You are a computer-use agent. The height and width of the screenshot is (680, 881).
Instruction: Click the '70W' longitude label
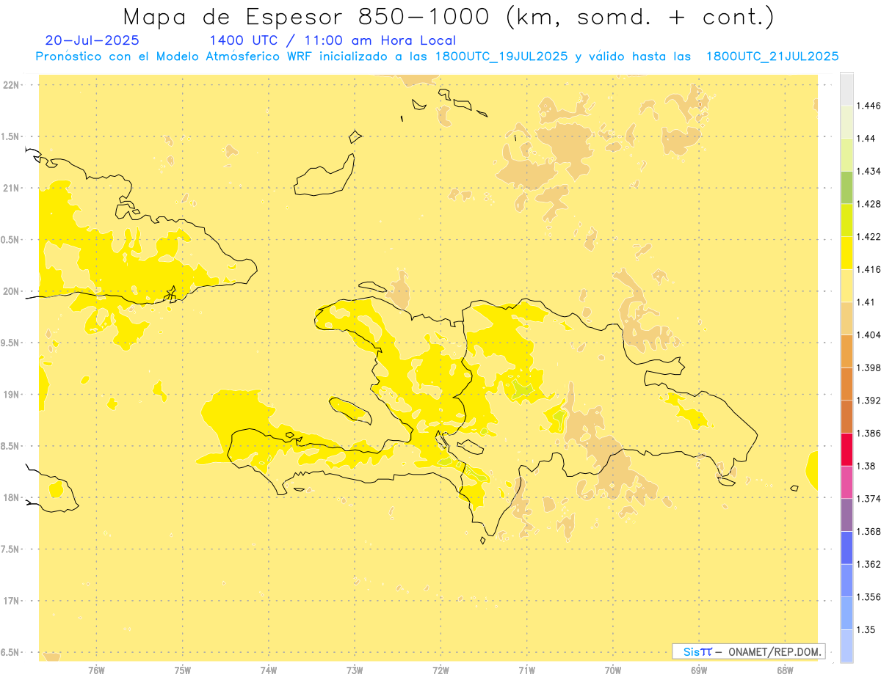(x=613, y=670)
